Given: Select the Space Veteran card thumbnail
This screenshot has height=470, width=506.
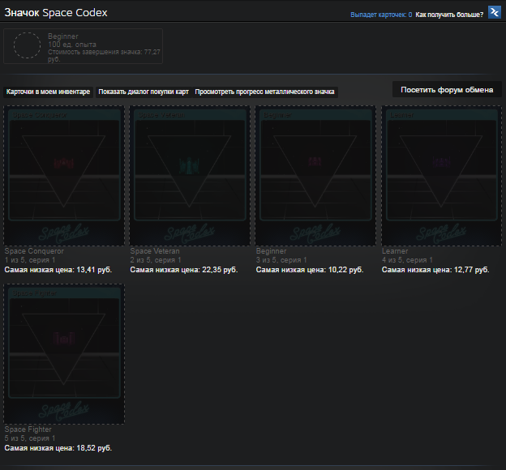Looking at the screenshot, I should (190, 176).
